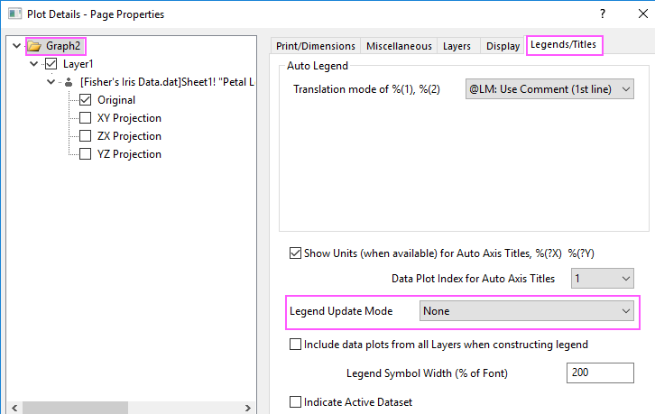Click the Fisher's Iris dataset plot icon
The height and width of the screenshot is (414, 655).
coord(69,82)
